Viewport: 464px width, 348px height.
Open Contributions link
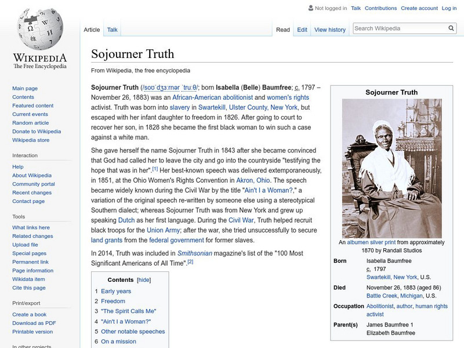(x=380, y=8)
